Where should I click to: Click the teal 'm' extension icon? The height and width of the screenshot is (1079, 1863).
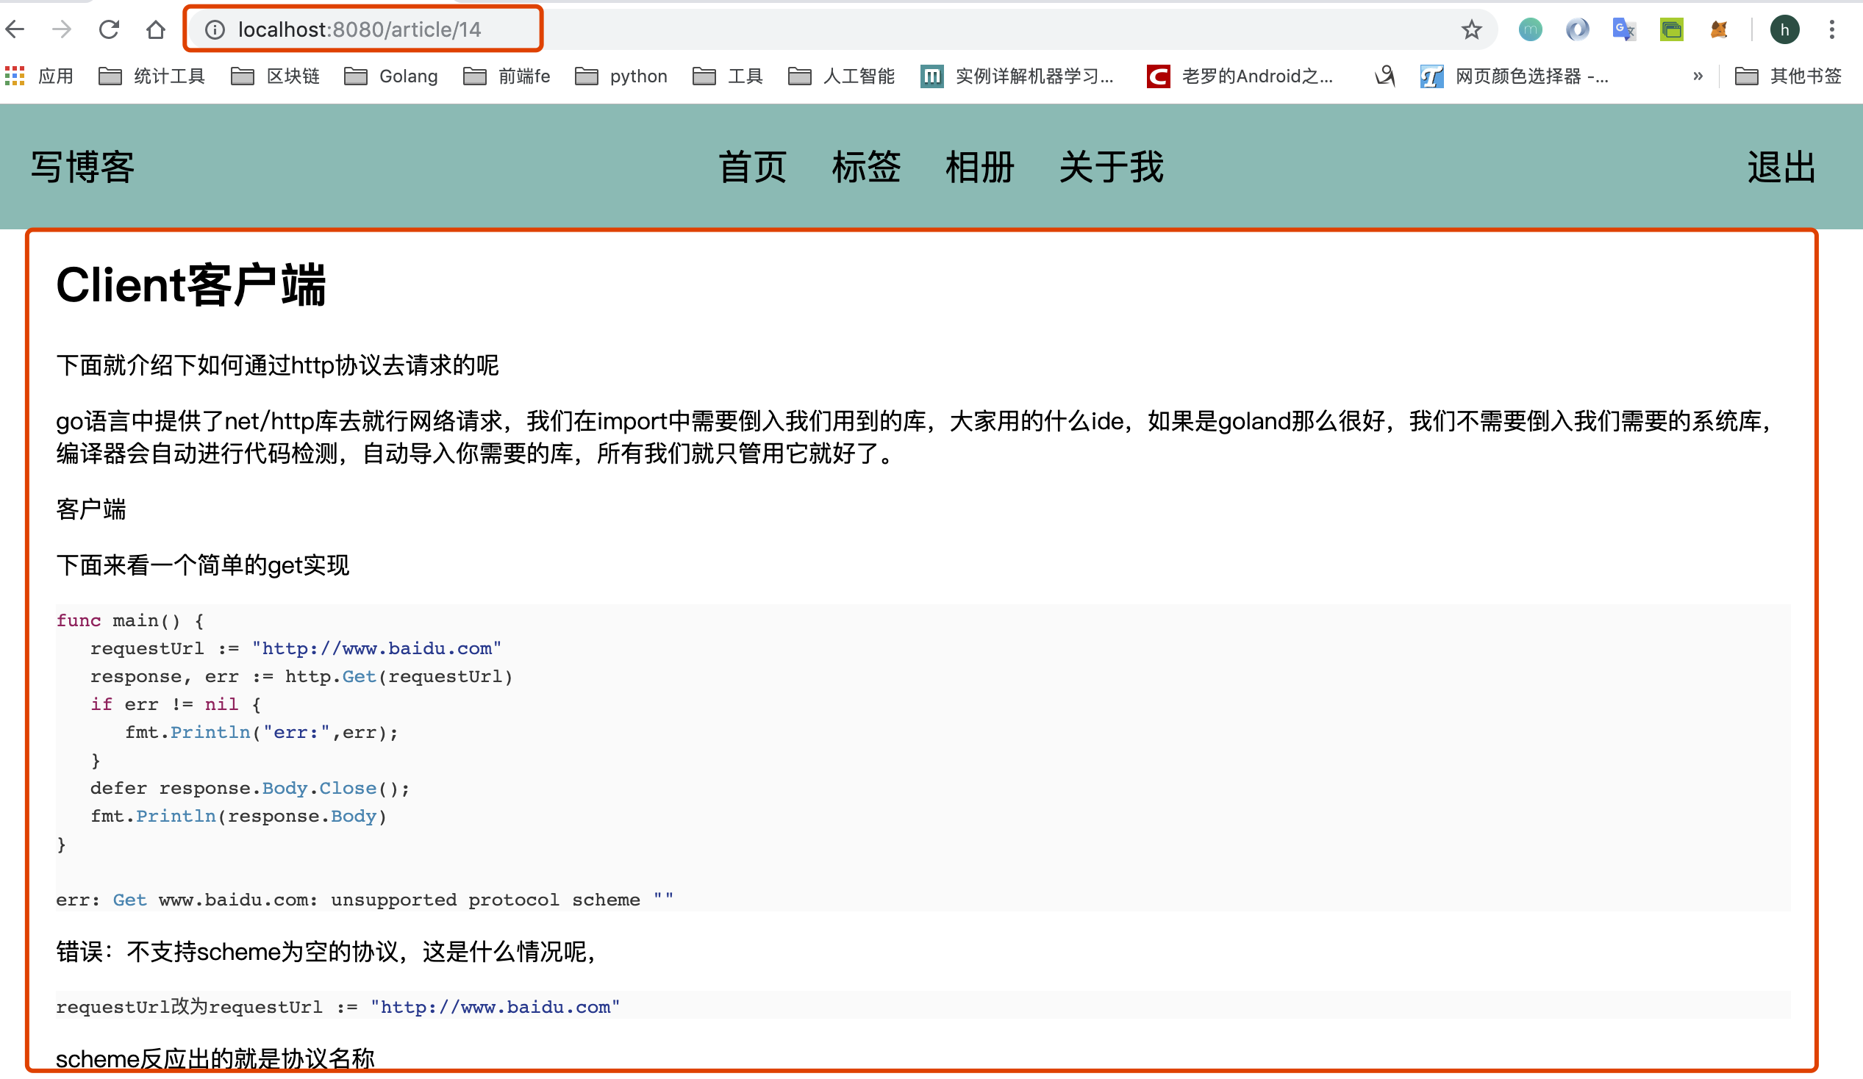click(1529, 29)
